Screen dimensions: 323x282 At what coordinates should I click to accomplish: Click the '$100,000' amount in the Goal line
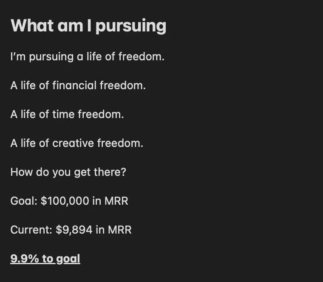coord(65,201)
